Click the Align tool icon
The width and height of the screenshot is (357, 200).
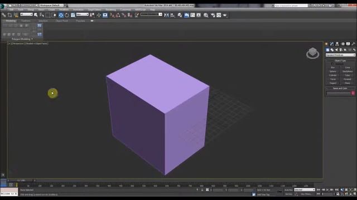(x=172, y=15)
